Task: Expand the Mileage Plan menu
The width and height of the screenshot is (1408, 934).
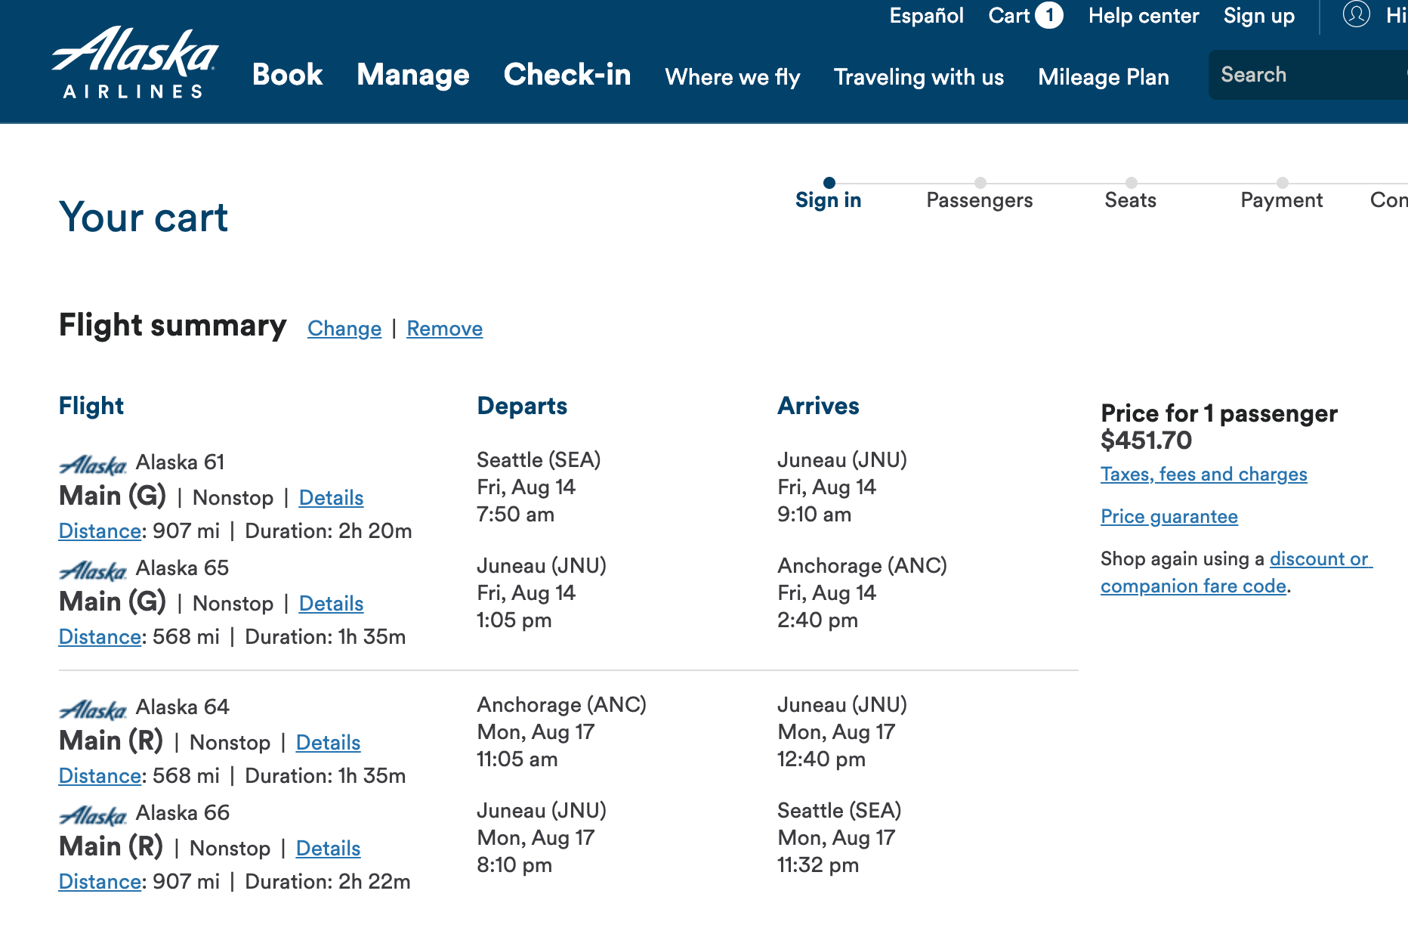Action: pyautogui.click(x=1103, y=77)
